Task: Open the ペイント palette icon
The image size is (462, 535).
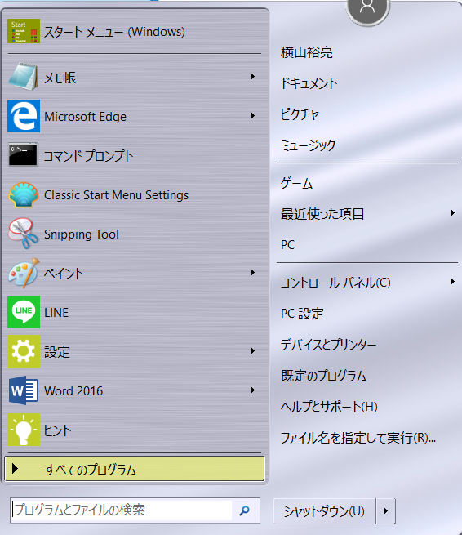Action: [x=24, y=273]
